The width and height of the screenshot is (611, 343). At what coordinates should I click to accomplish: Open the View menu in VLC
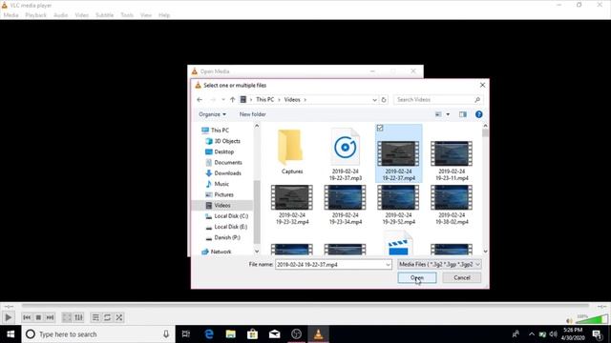[x=146, y=15]
